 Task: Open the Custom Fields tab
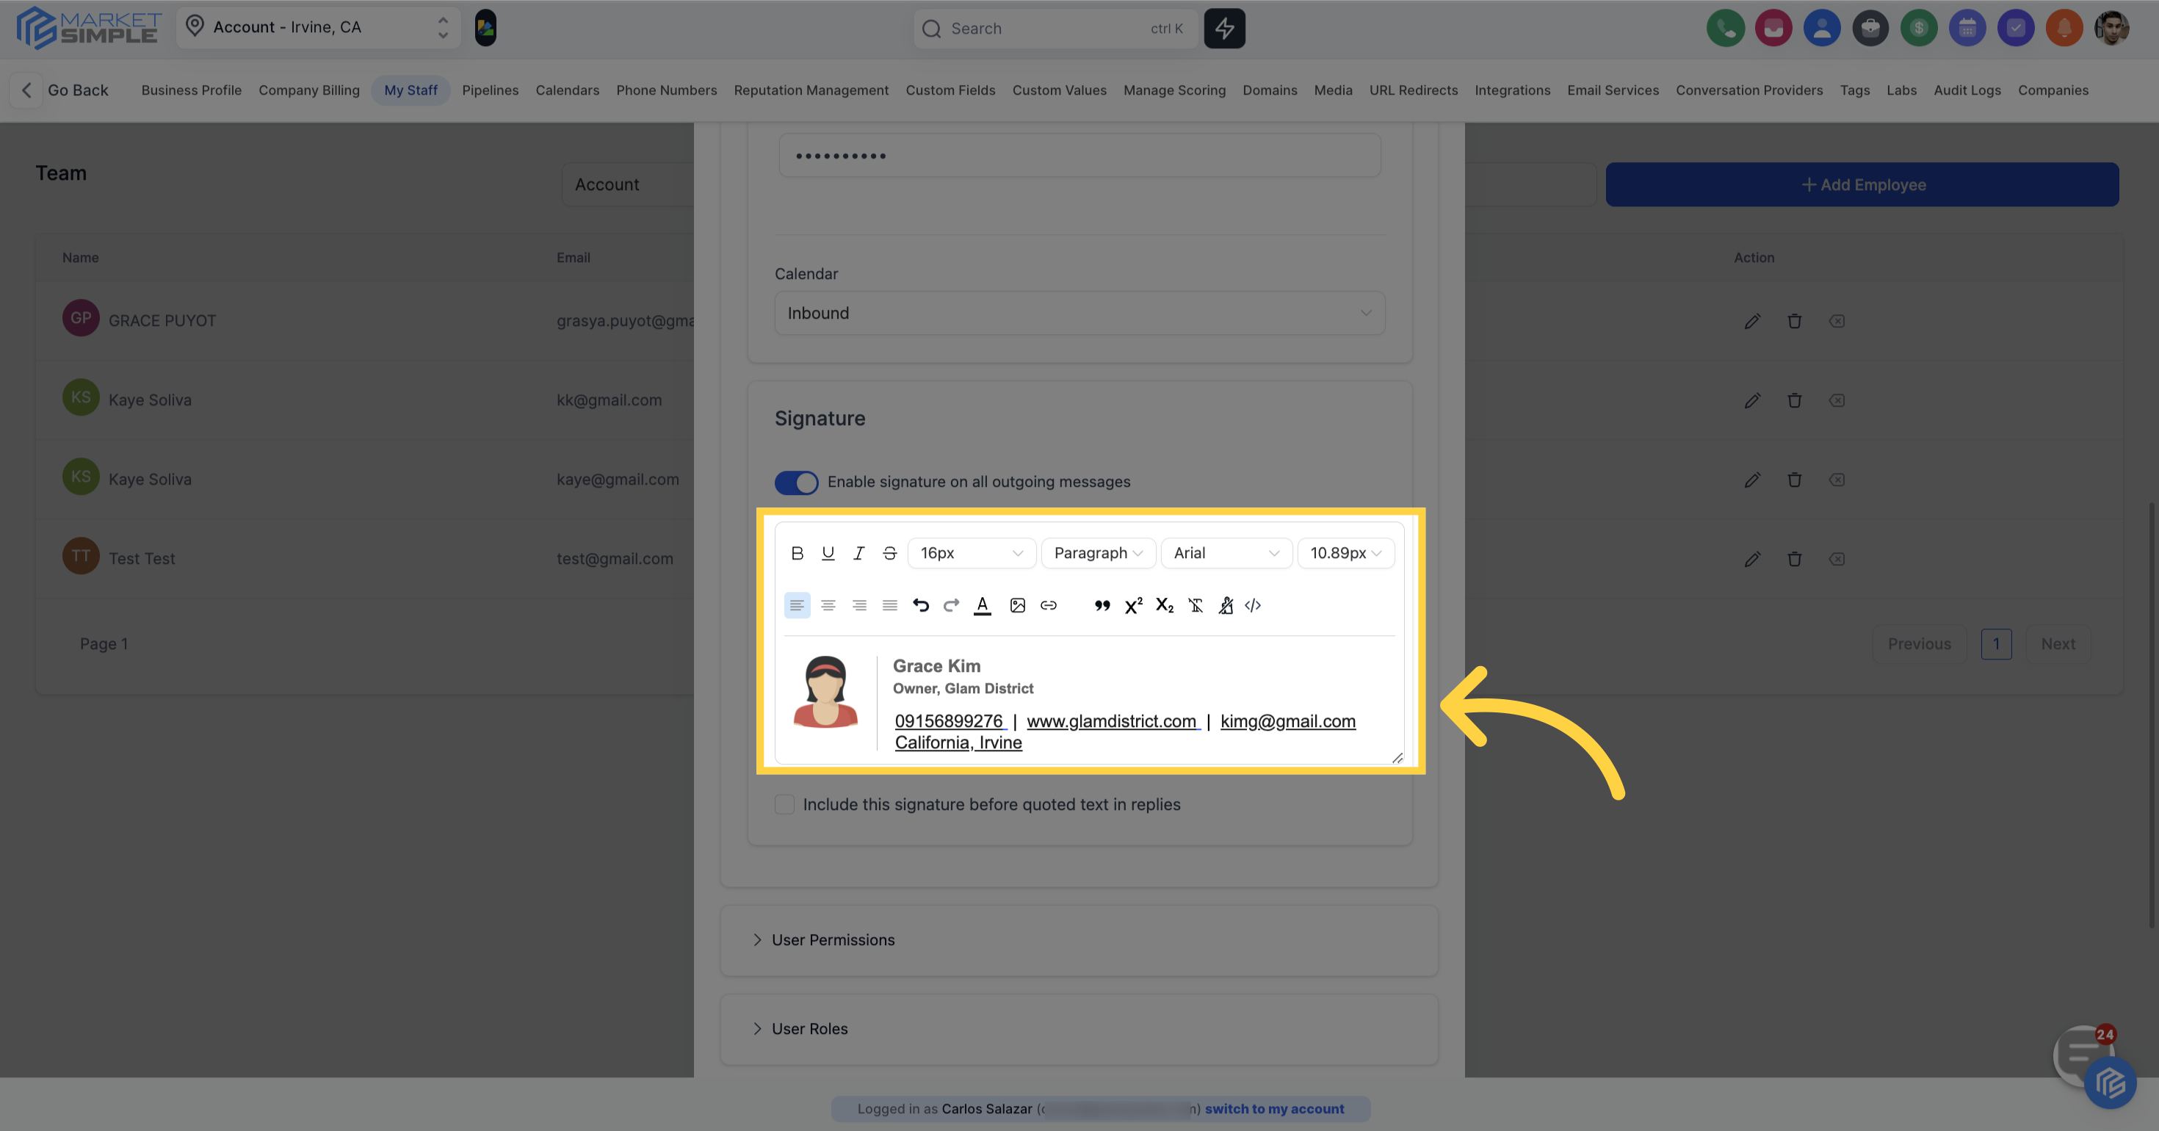tap(950, 90)
